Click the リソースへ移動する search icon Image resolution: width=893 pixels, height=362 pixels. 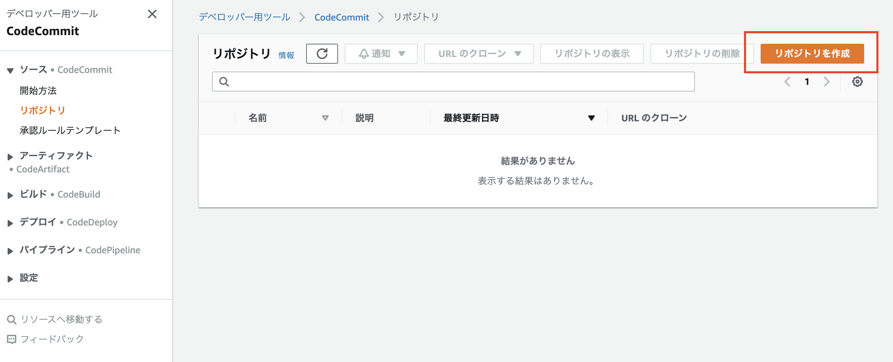click(x=12, y=319)
